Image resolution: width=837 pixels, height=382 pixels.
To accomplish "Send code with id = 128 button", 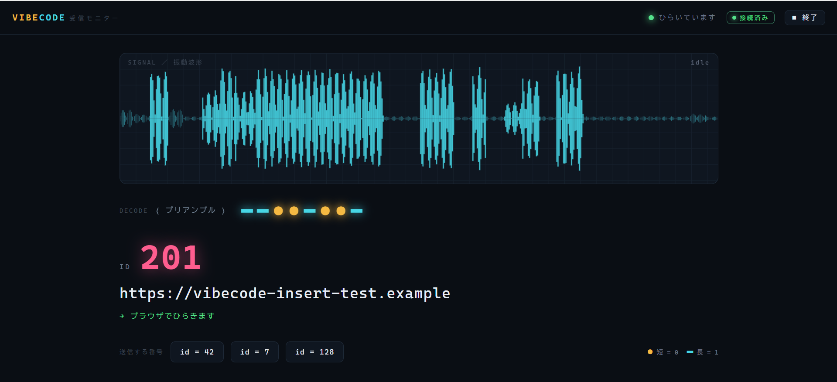I will (314, 352).
